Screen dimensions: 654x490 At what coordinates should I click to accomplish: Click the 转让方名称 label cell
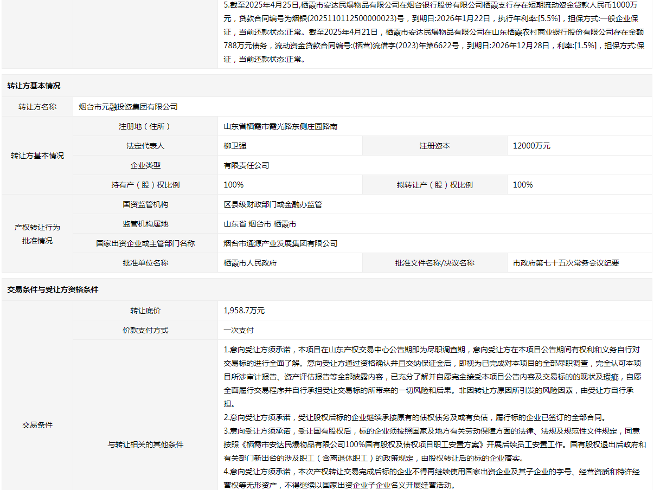(x=37, y=107)
